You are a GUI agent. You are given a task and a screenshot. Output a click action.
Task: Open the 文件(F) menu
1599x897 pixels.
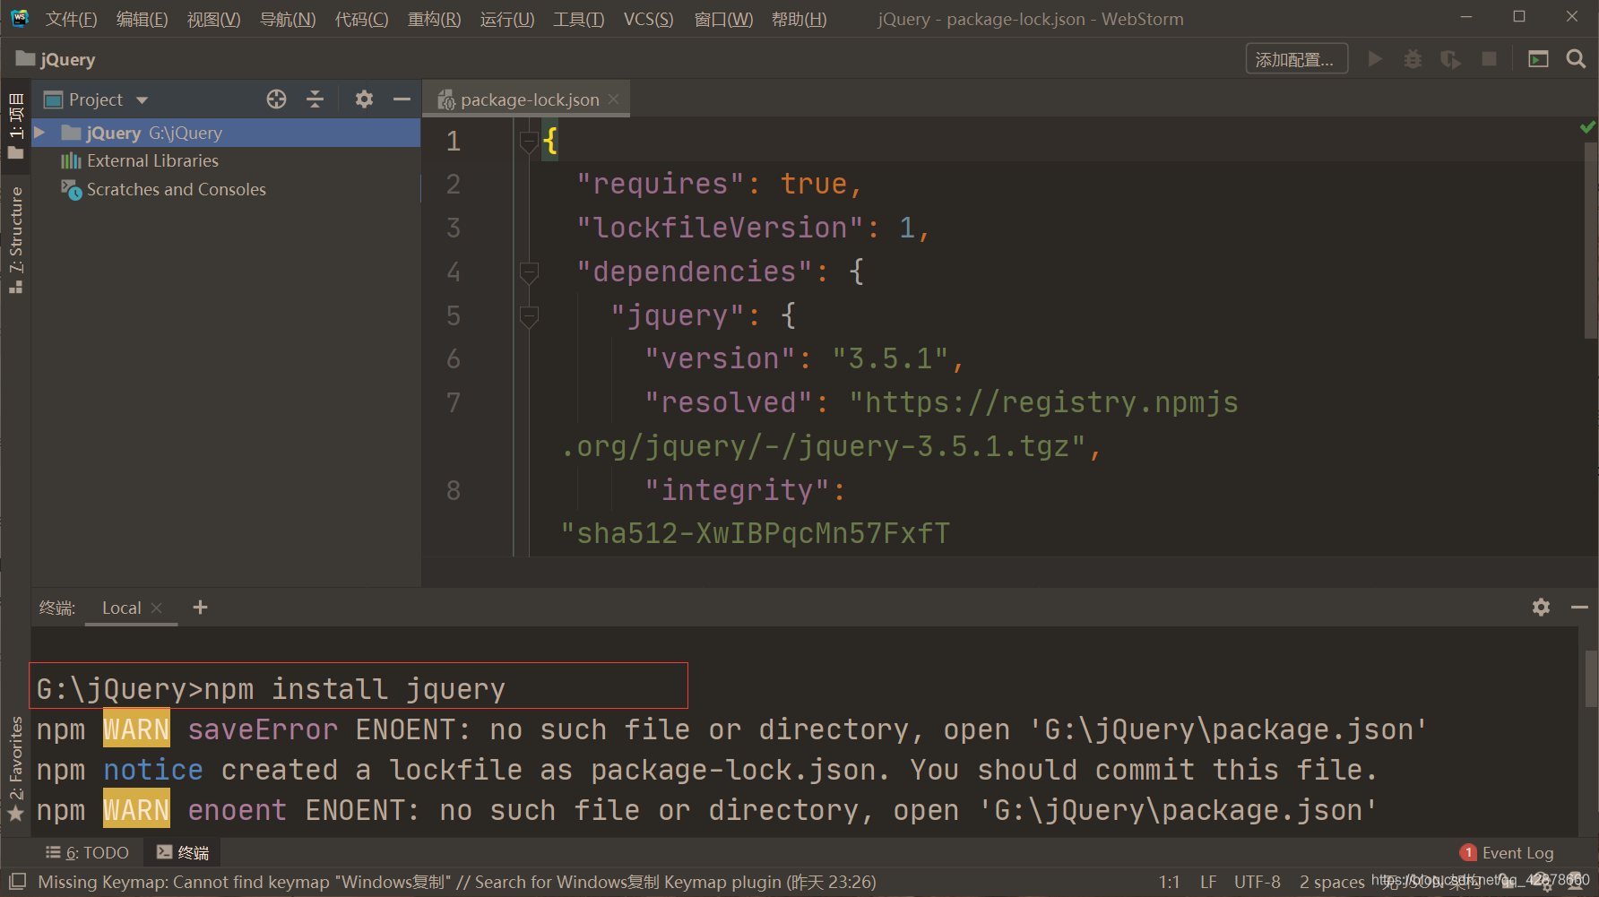[71, 19]
